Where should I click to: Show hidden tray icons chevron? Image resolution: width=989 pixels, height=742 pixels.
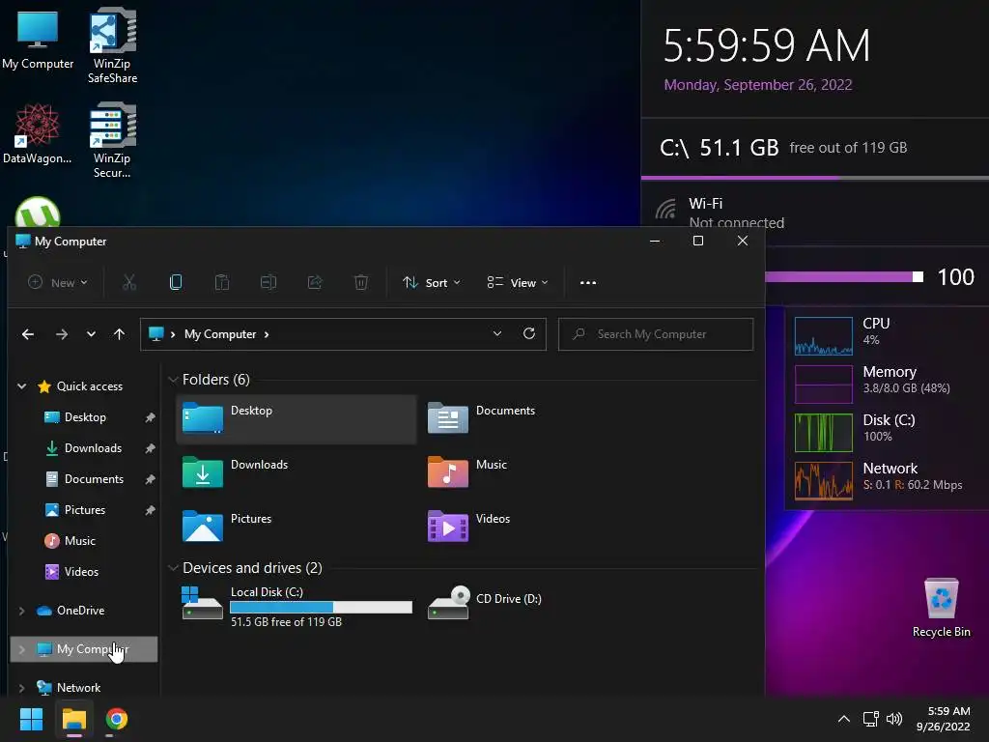843,719
